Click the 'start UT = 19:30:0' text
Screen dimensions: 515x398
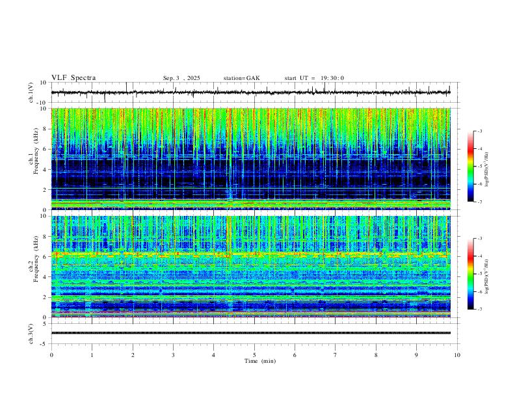(314, 78)
